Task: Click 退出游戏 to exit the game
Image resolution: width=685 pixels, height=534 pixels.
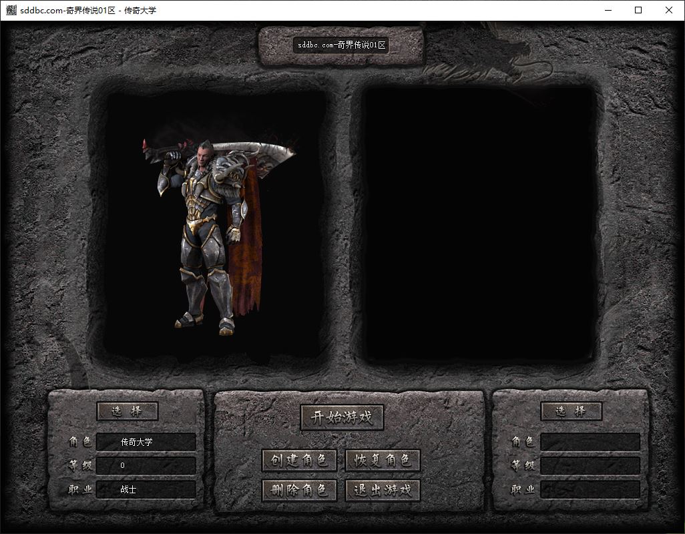Action: coord(383,491)
